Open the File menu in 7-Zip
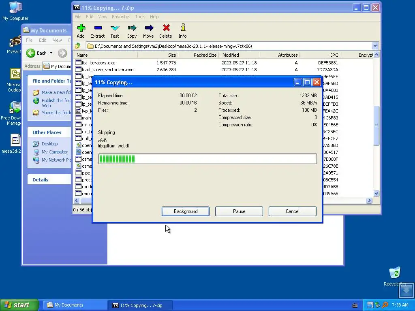Viewport: 415px width, 311px height. tap(78, 17)
